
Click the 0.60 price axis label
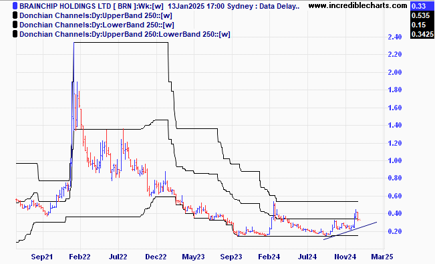[x=395, y=196]
